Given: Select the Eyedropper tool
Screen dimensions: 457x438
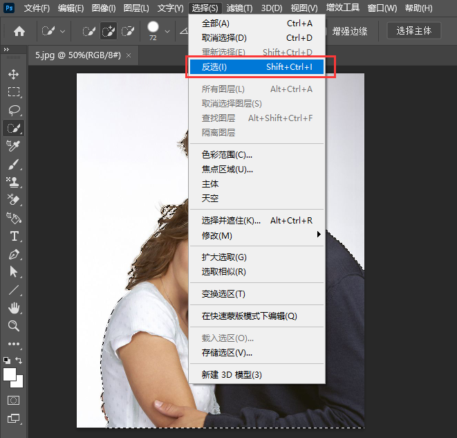Looking at the screenshot, I should 14,146.
